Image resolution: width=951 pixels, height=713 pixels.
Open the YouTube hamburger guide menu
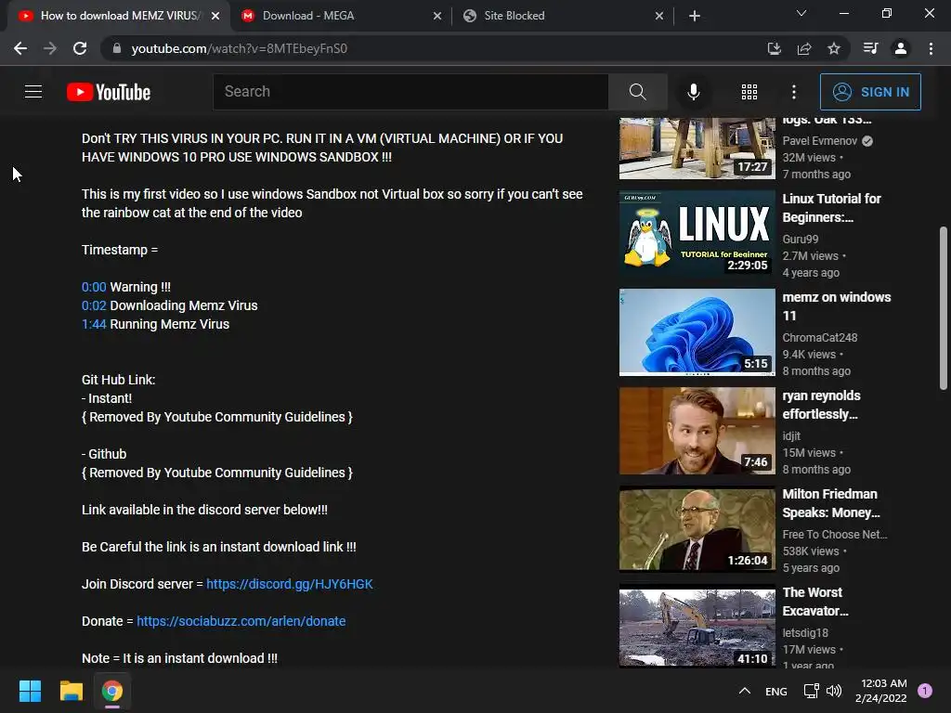[33, 92]
